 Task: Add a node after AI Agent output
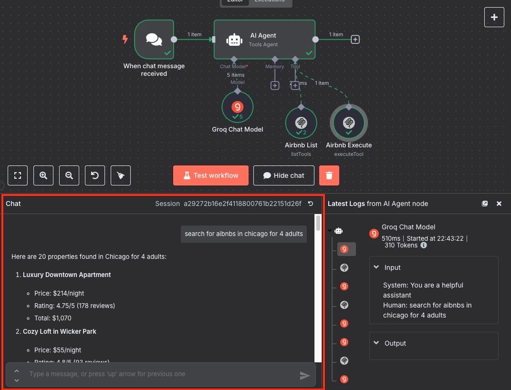355,40
